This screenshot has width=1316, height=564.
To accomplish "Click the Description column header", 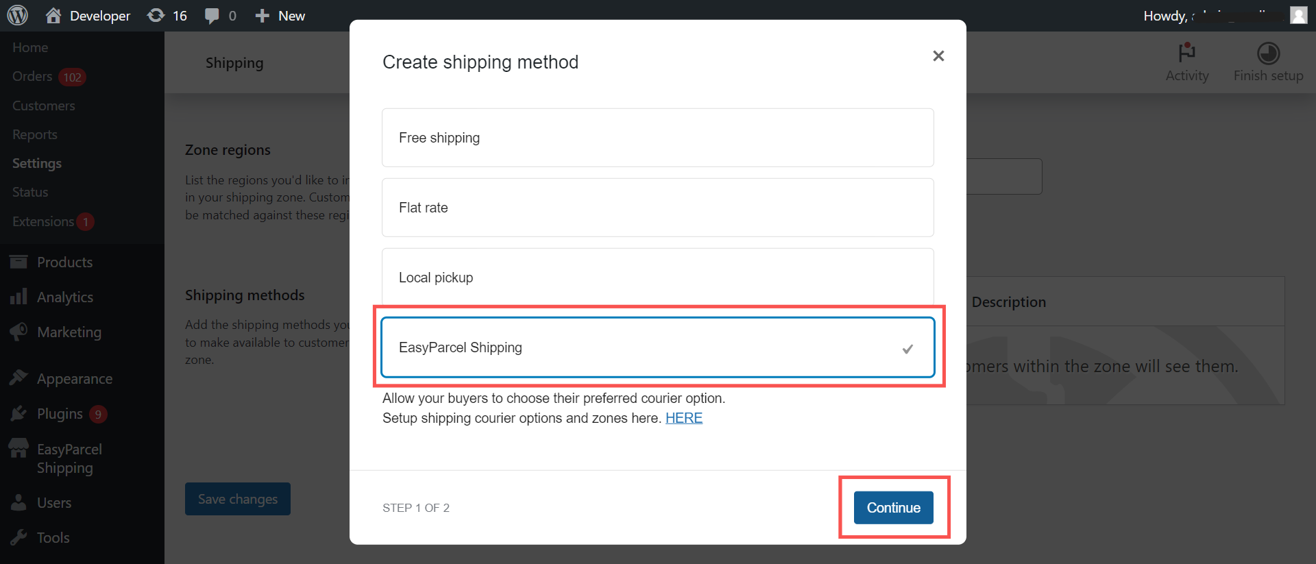I will [1009, 302].
